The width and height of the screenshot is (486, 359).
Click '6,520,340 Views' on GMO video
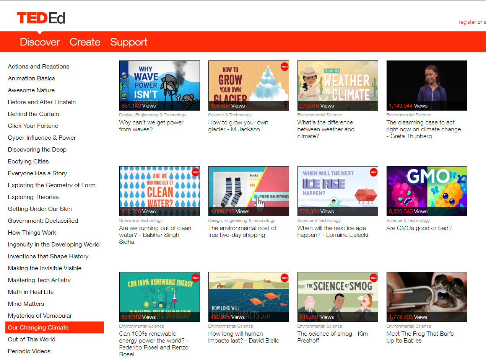coord(408,211)
